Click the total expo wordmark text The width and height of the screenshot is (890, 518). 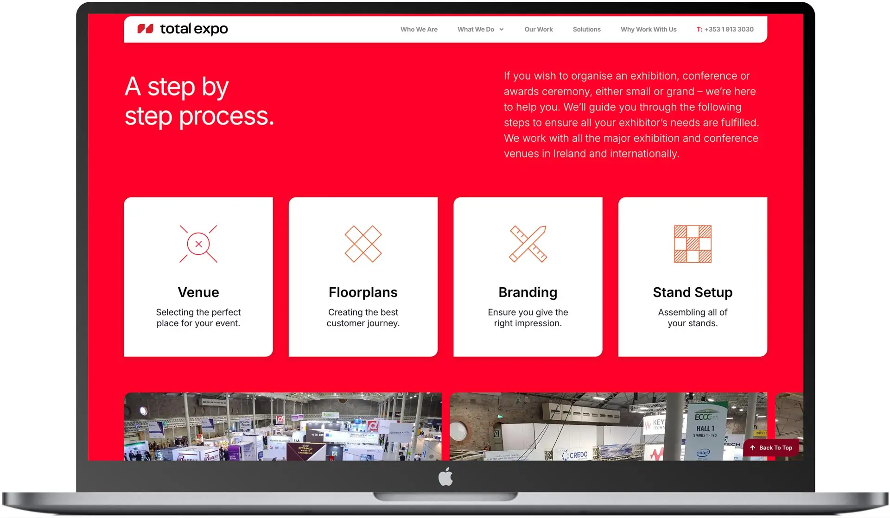(x=194, y=29)
